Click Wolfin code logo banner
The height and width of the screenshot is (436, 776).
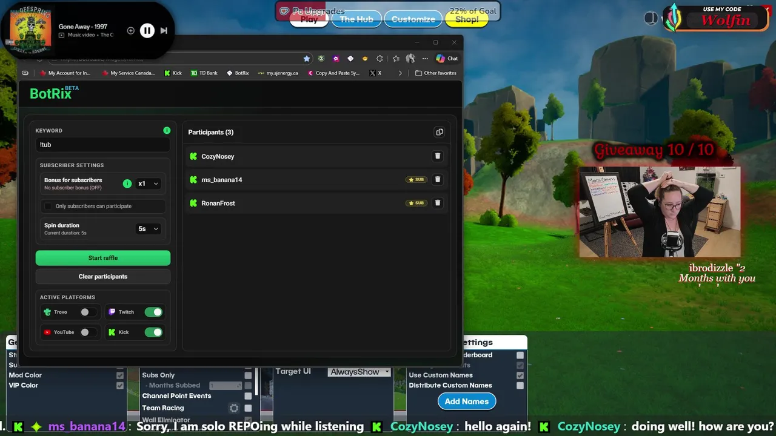pyautogui.click(x=717, y=18)
